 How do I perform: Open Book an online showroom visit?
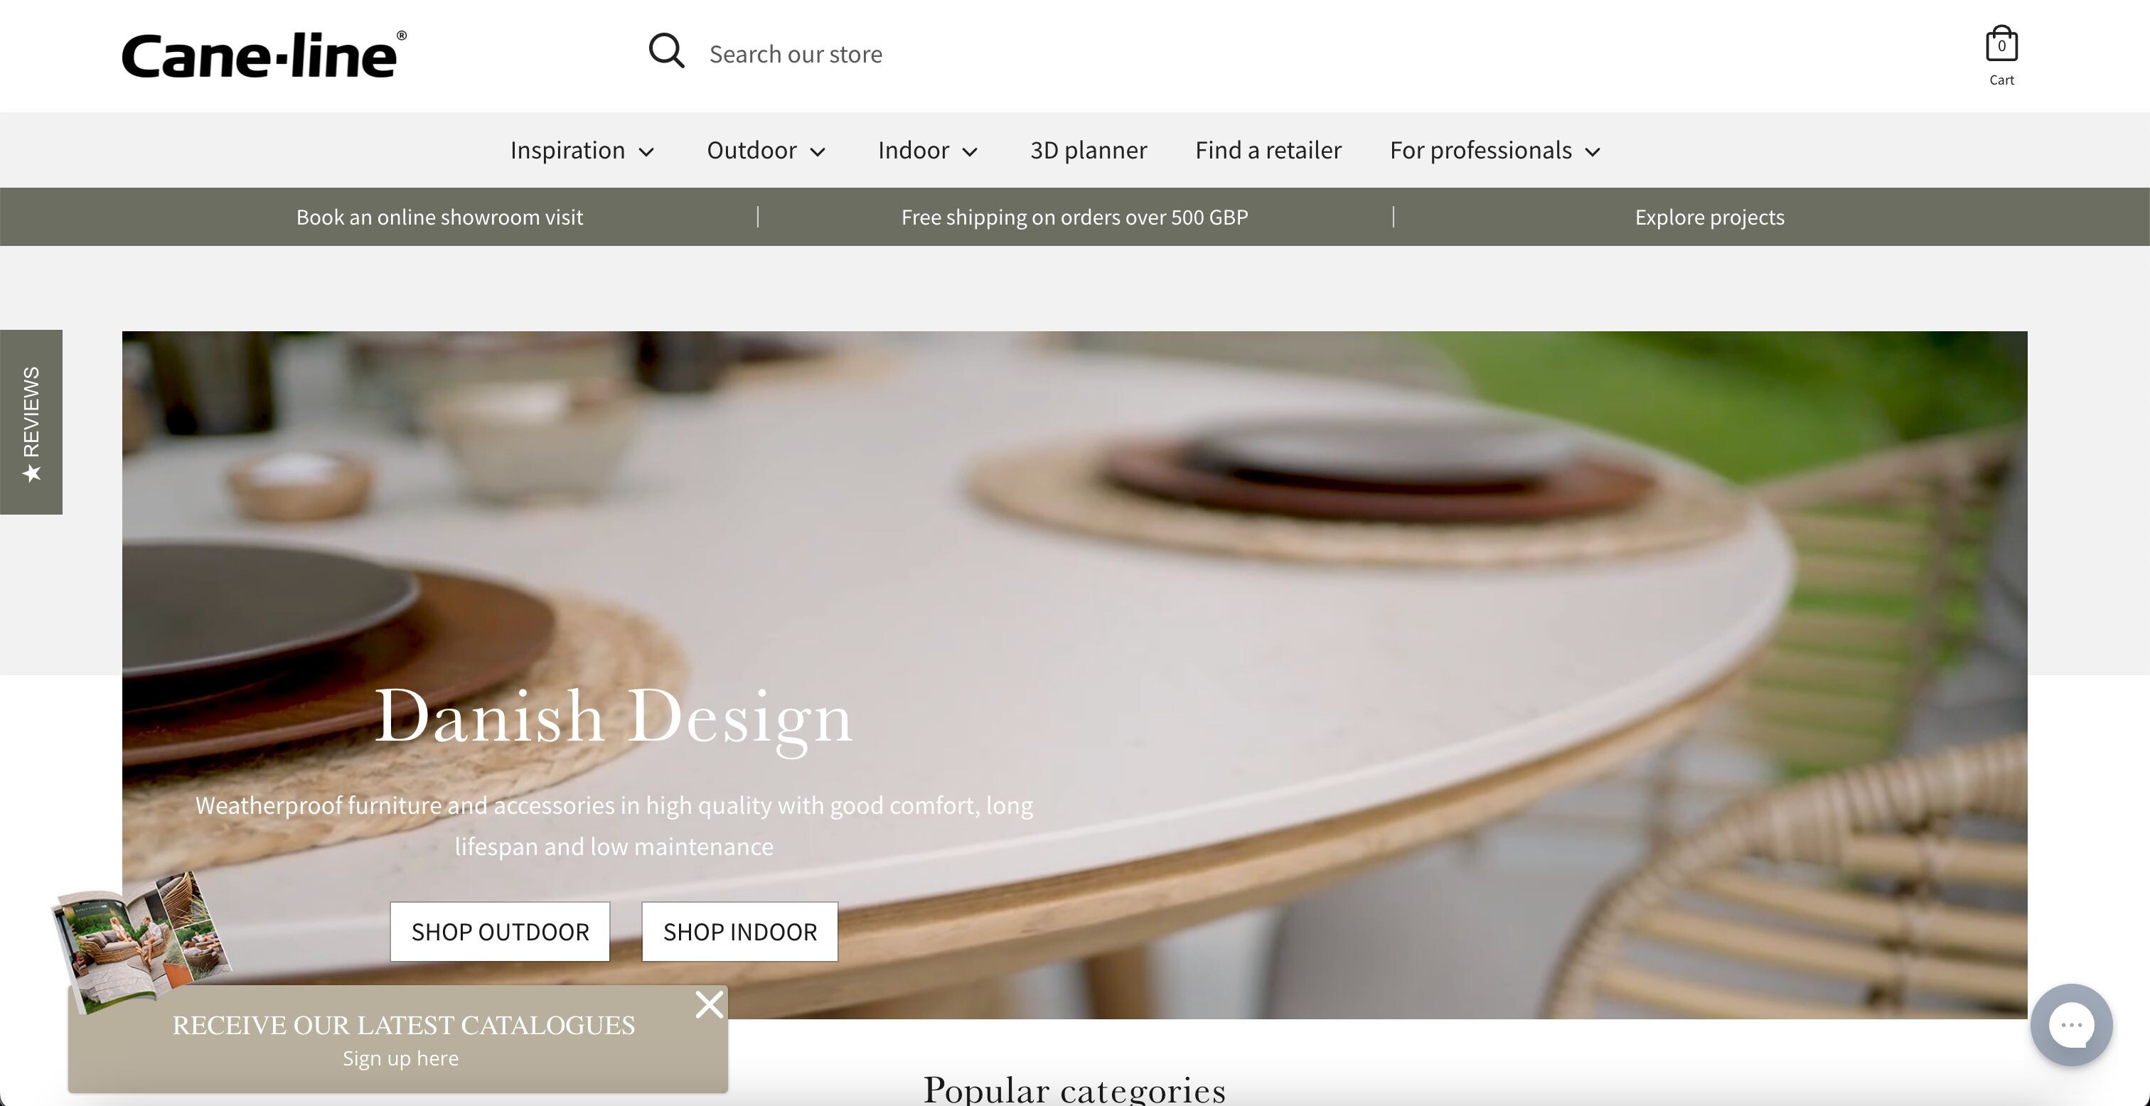pos(439,217)
